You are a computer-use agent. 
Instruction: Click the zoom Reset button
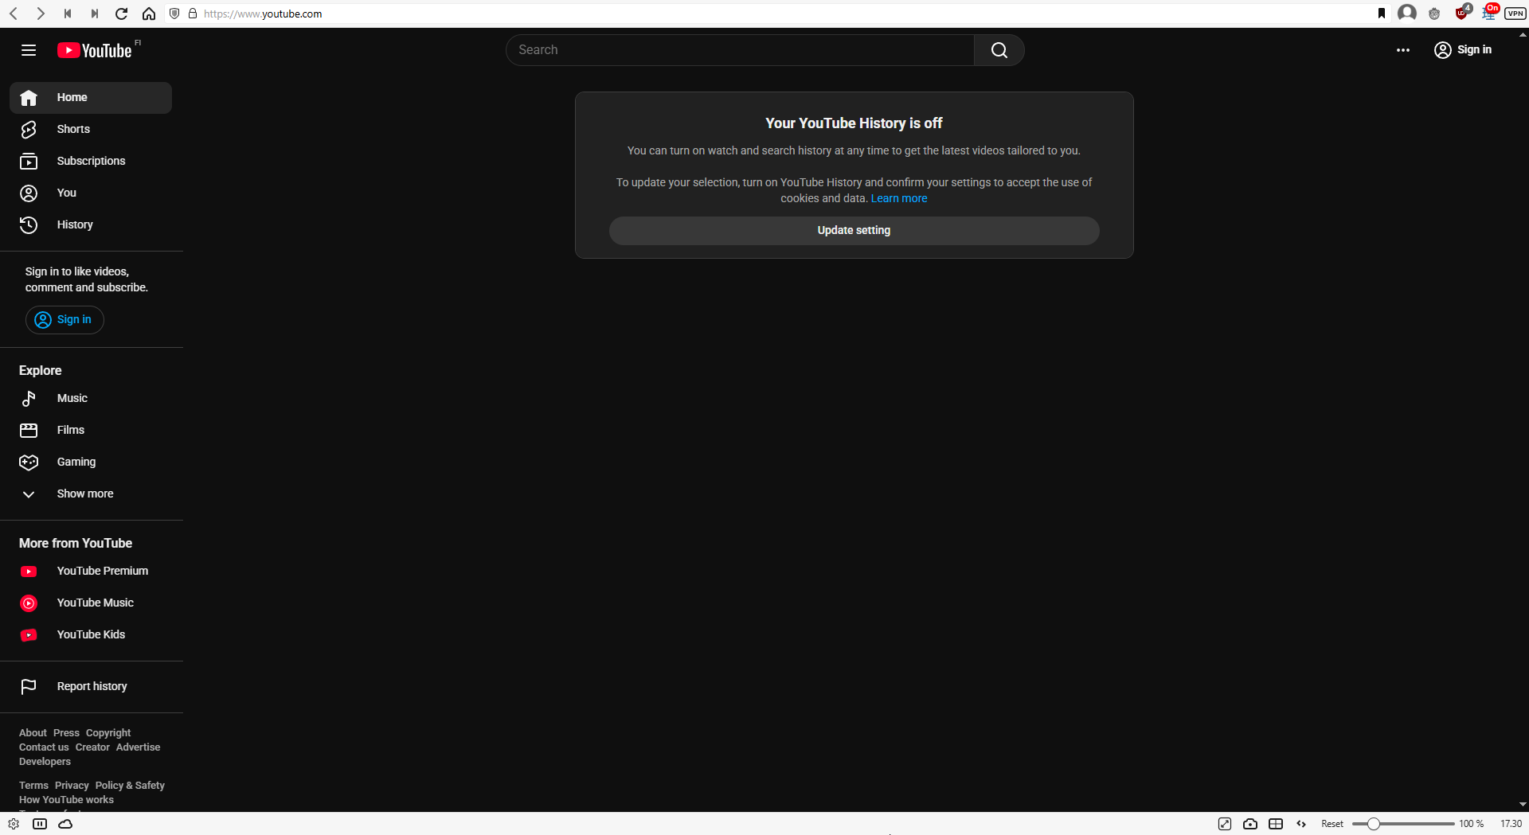coord(1332,824)
